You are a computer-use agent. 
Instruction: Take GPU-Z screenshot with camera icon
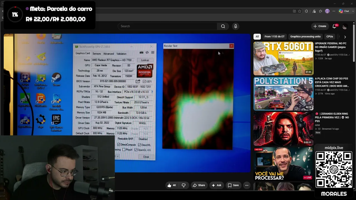click(141, 52)
